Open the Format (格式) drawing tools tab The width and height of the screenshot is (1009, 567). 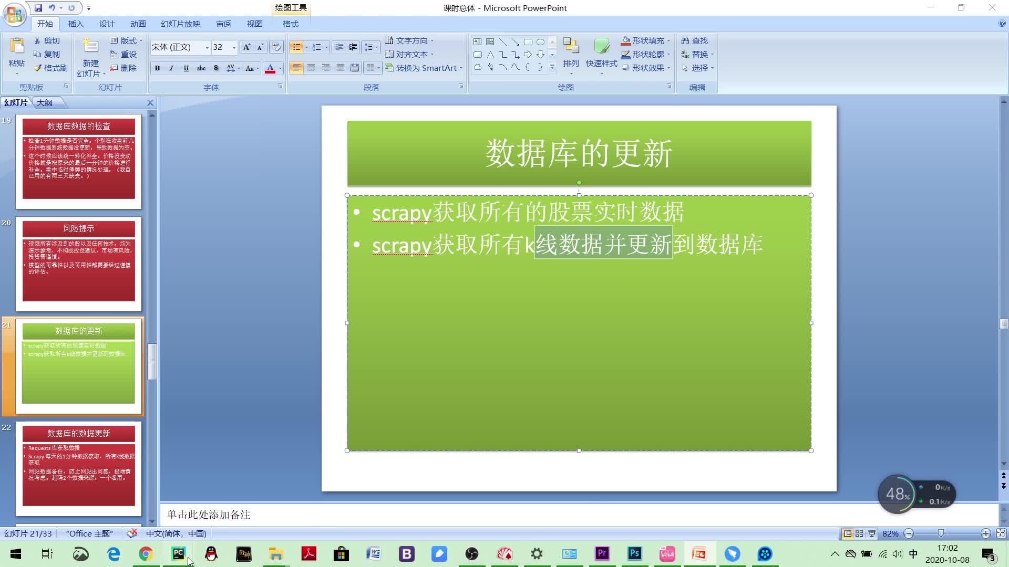290,24
